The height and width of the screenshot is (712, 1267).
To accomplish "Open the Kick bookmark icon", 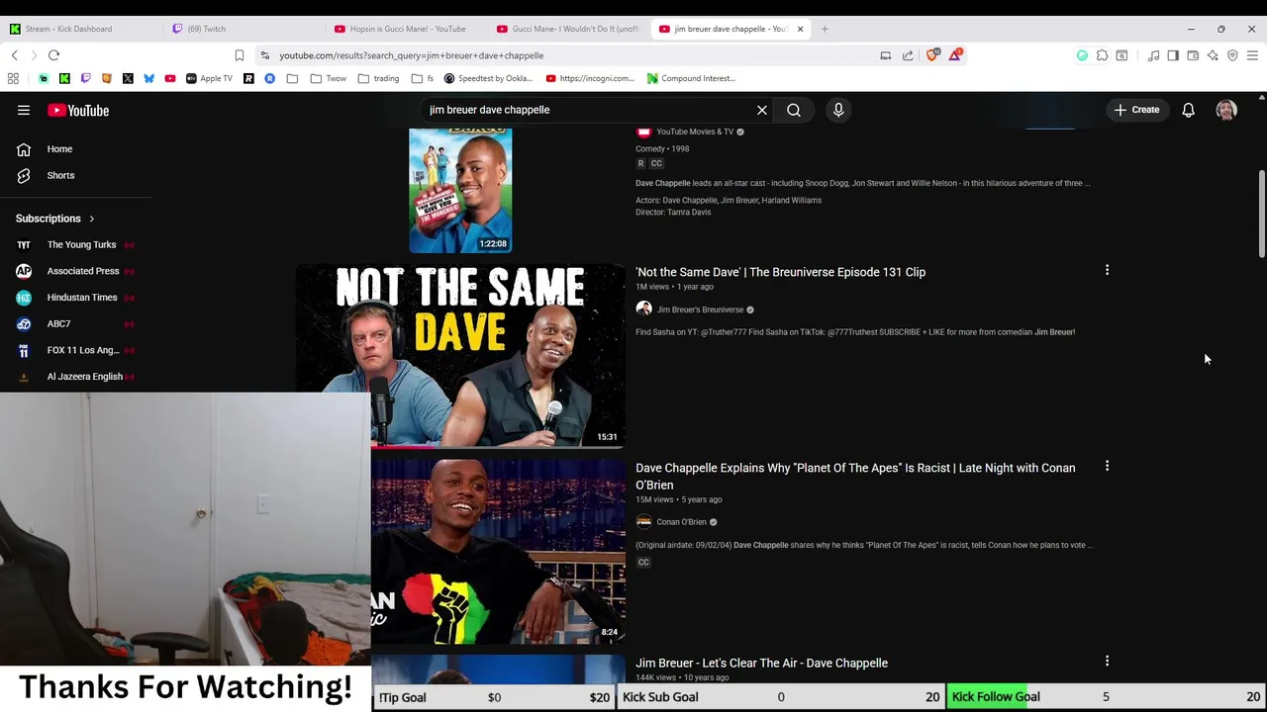I will point(64,78).
